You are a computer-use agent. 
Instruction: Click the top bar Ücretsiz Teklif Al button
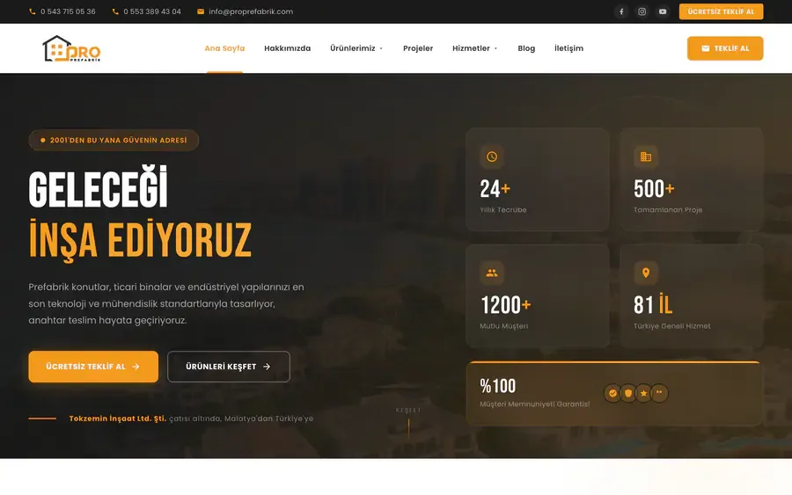point(721,11)
